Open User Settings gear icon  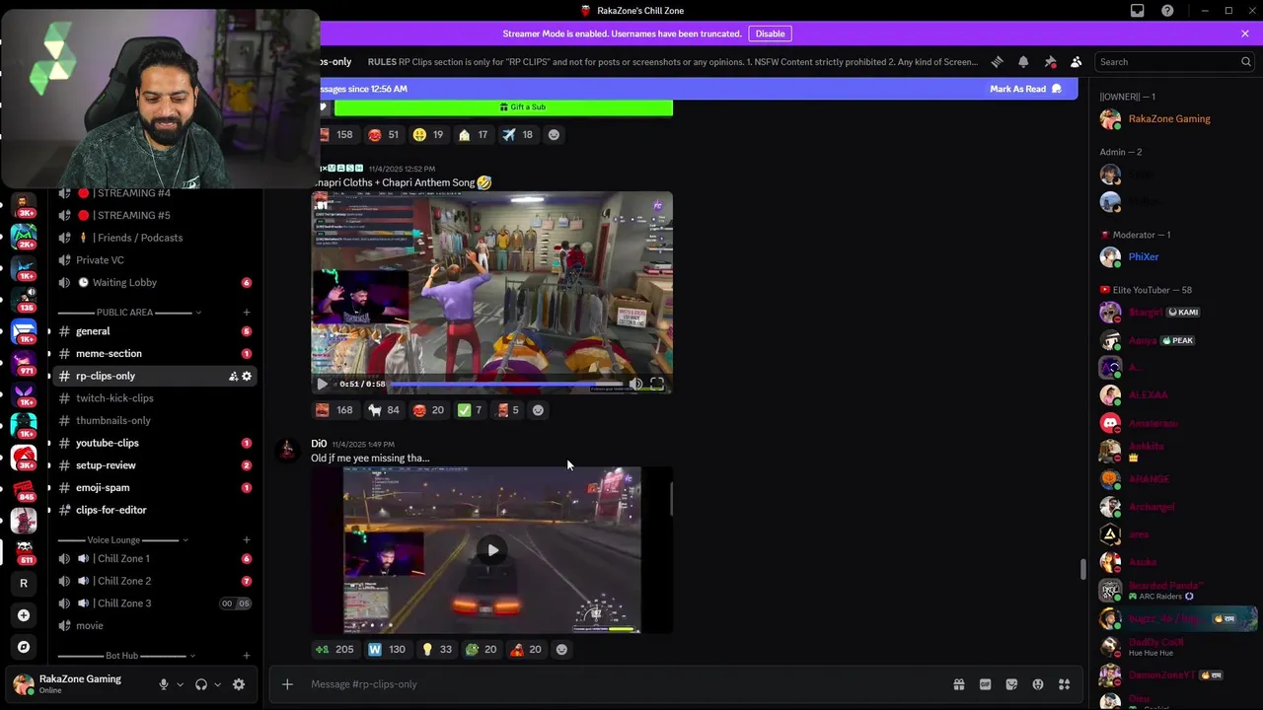pos(239,684)
